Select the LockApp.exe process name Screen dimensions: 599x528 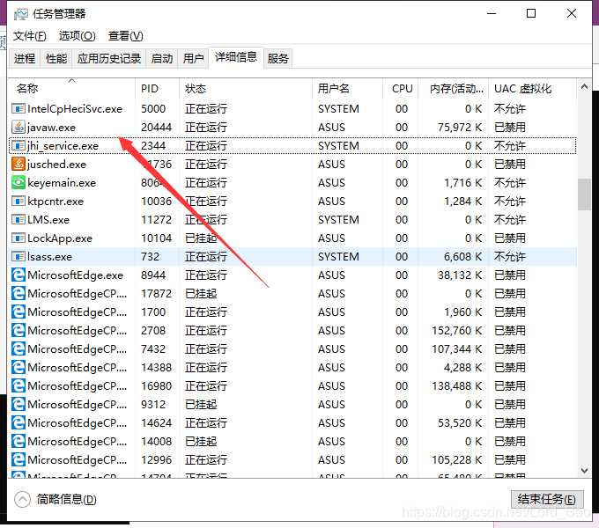point(60,238)
